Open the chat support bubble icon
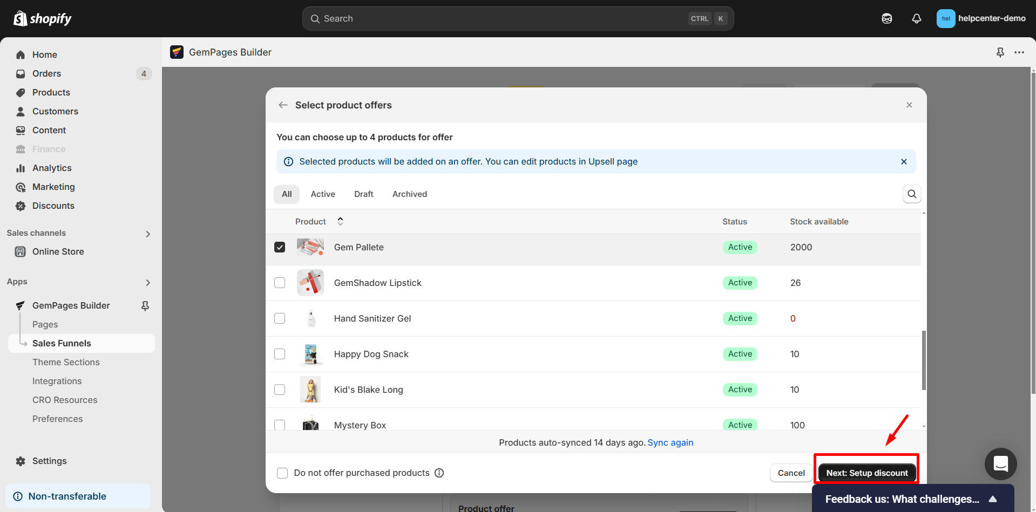1036x512 pixels. [x=1000, y=463]
